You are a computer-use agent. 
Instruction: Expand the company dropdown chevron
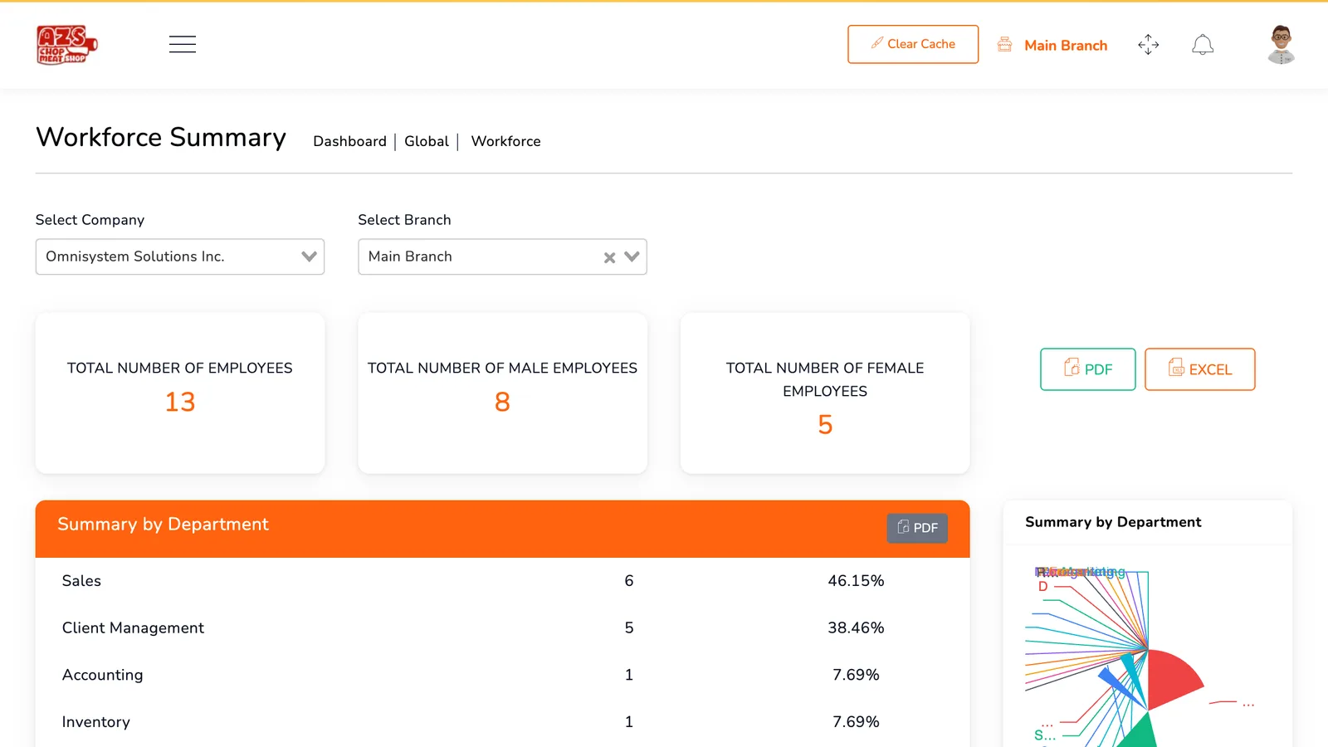coord(310,256)
